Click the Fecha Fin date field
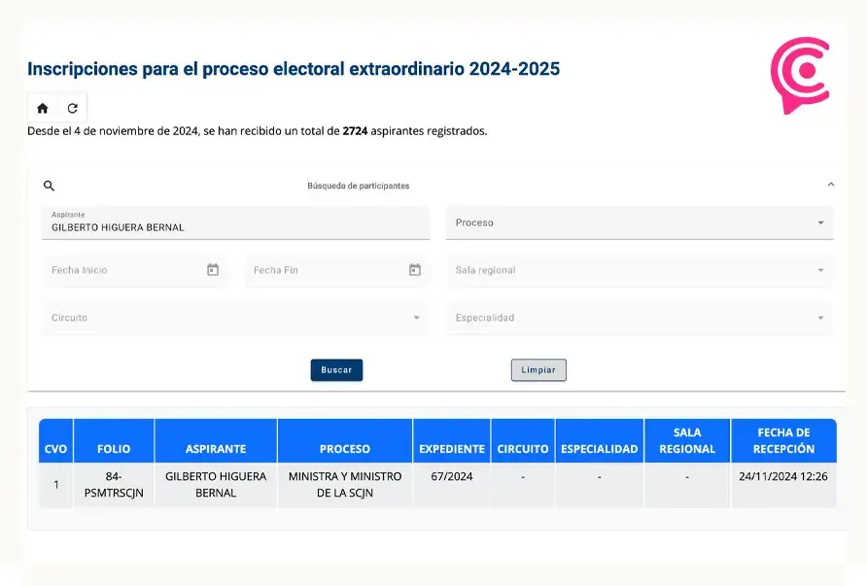Image resolution: width=867 pixels, height=586 pixels. point(336,270)
